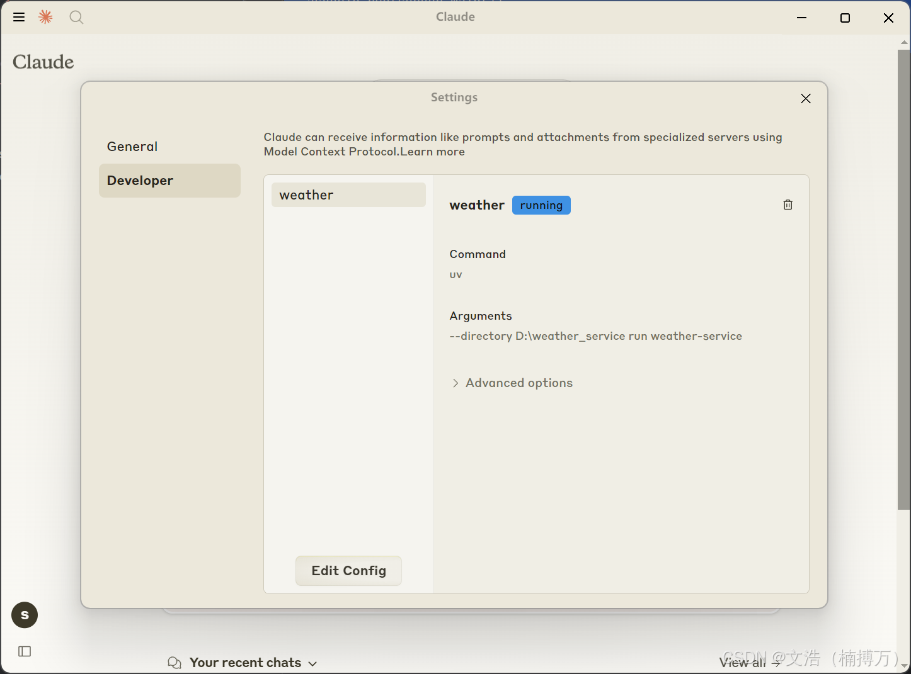Click the search magnifier icon
Image resolution: width=911 pixels, height=674 pixels.
[76, 17]
